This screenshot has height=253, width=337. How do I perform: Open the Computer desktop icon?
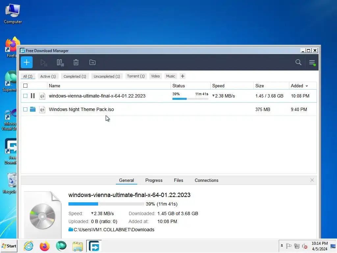(x=13, y=14)
